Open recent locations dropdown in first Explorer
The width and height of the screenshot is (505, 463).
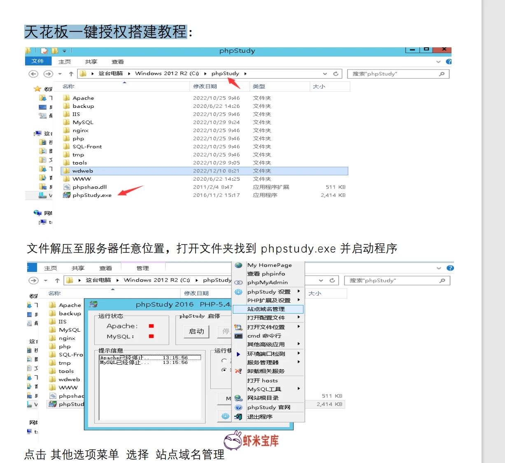[x=60, y=74]
